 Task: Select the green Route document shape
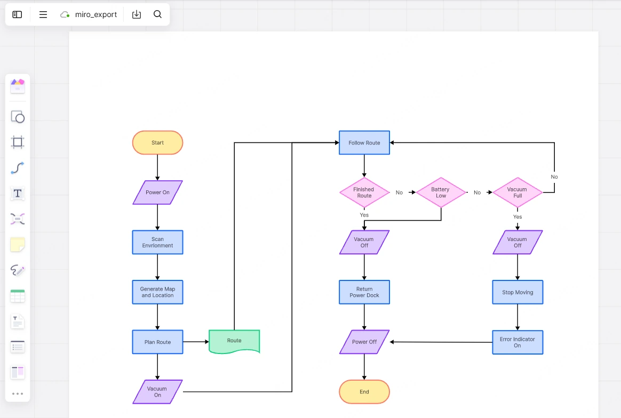[x=234, y=342]
